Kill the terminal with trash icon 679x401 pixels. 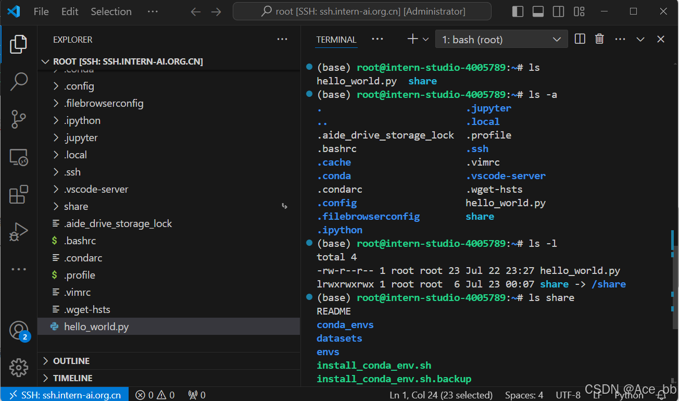[x=599, y=39]
